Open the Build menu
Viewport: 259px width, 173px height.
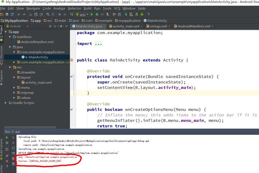point(87,8)
